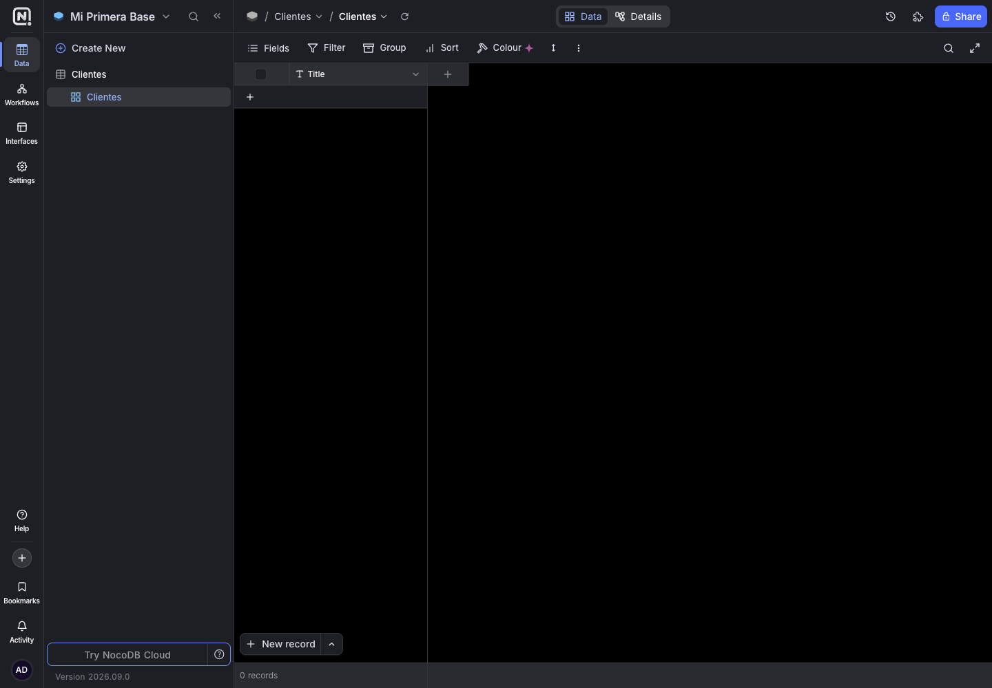Switch to the Details tab

click(638, 17)
